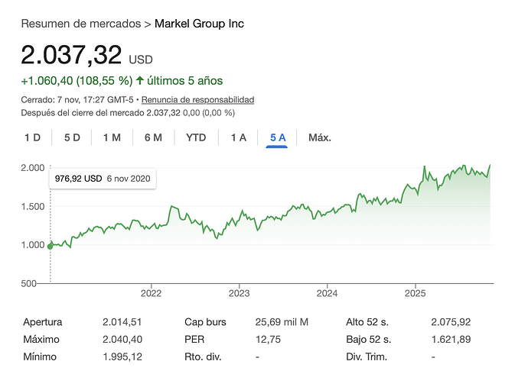This screenshot has width=528, height=371.
Task: Click the 2.000 y-axis label
Action: [33, 168]
